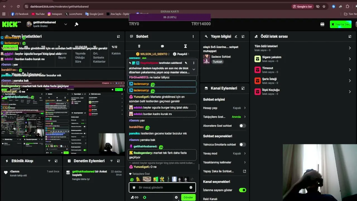The height and width of the screenshot is (201, 357).
Task: Open Raid Kanalı option
Action: point(210,199)
